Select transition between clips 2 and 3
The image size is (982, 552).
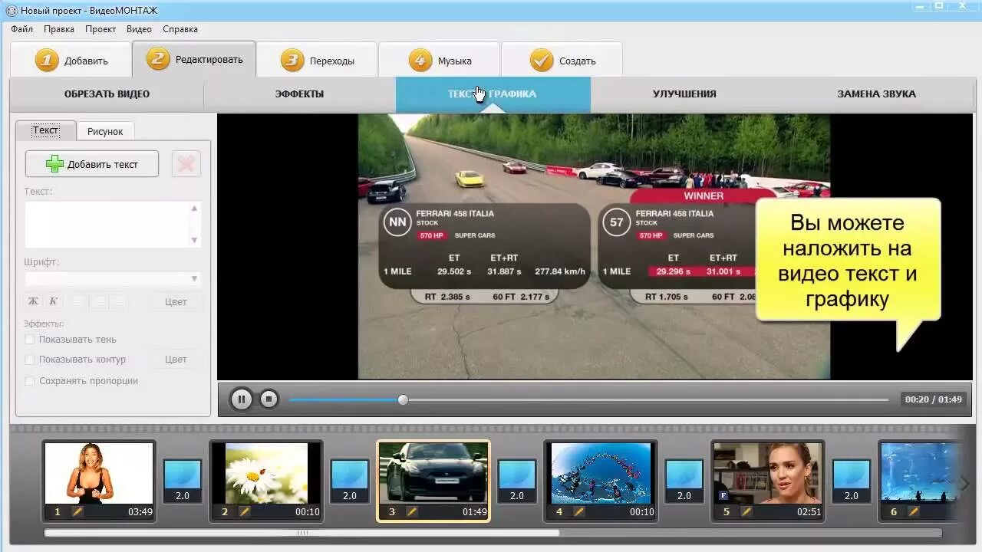pos(350,481)
